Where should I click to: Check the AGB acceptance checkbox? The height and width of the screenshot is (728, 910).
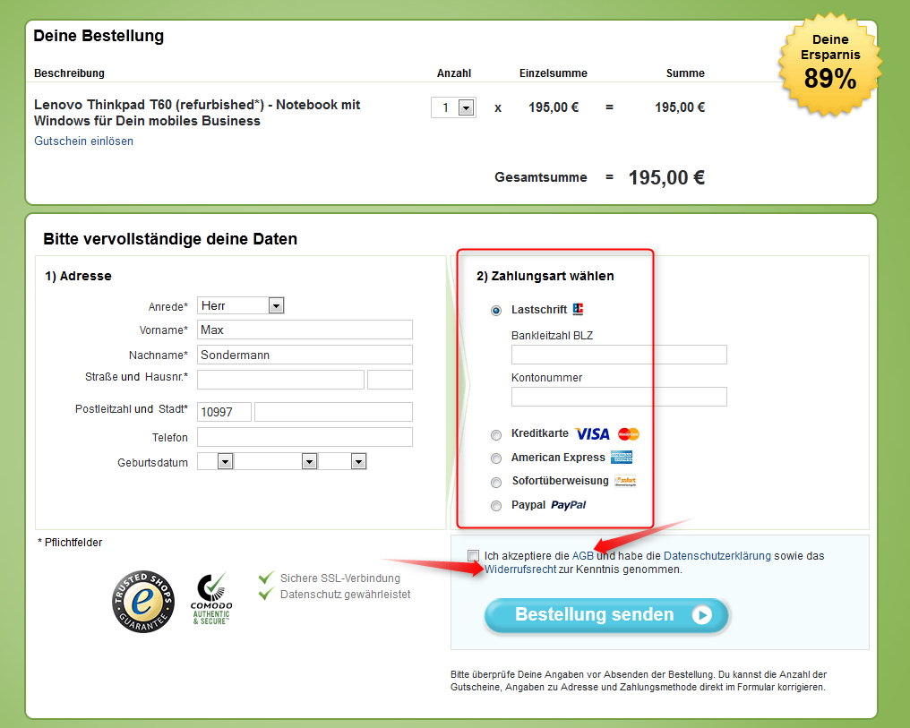(x=473, y=556)
